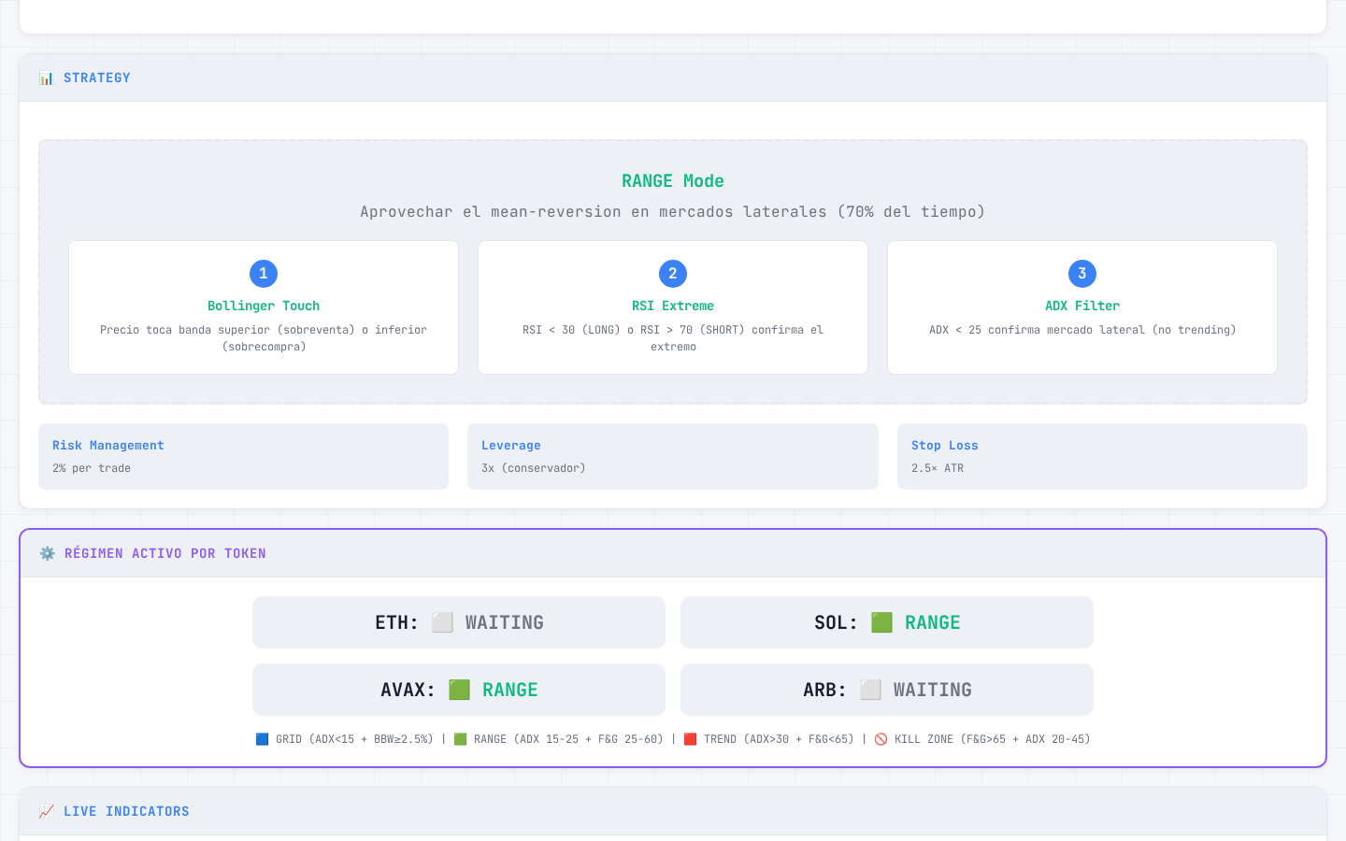Click the RSI Extreme heading
The width and height of the screenshot is (1346, 841).
tap(673, 306)
